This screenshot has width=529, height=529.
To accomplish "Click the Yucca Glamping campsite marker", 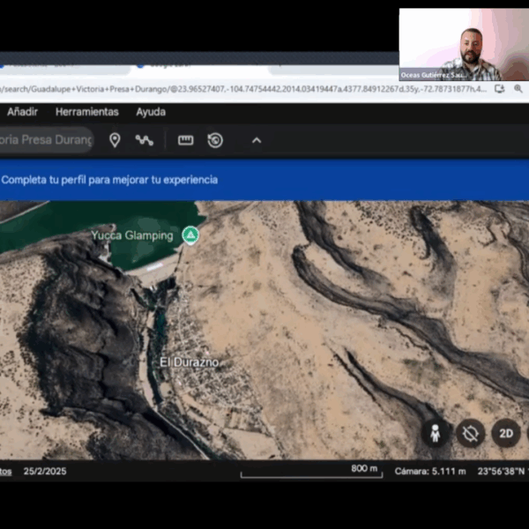I will point(190,235).
